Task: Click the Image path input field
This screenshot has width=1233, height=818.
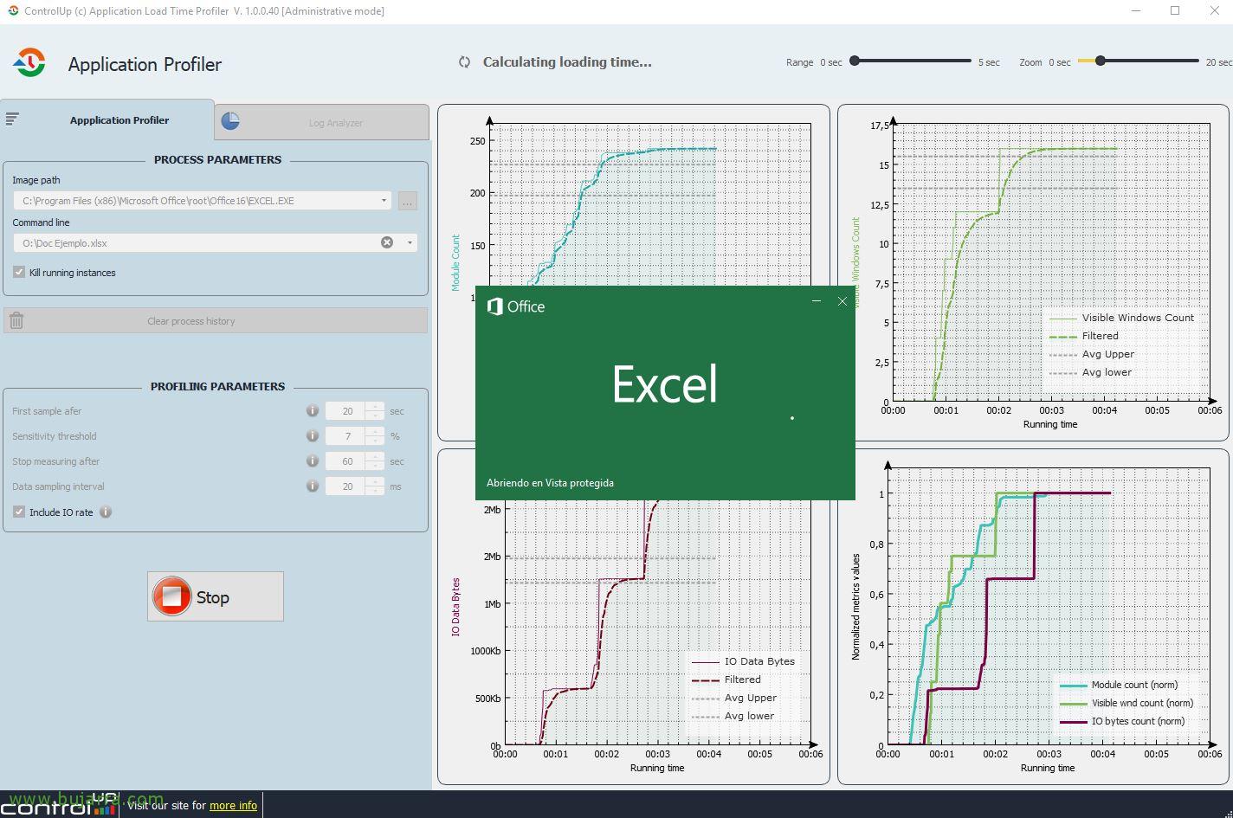Action: click(x=203, y=201)
